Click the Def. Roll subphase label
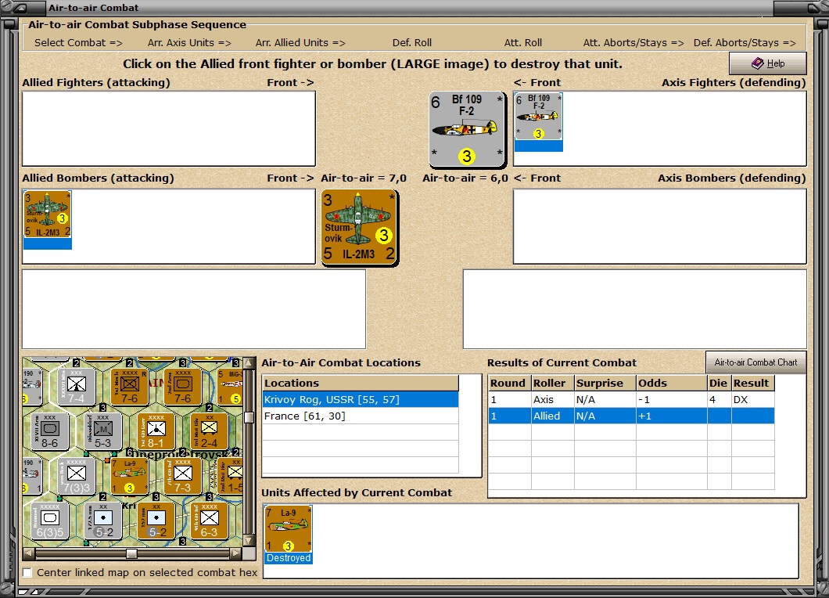829x598 pixels. click(x=412, y=43)
